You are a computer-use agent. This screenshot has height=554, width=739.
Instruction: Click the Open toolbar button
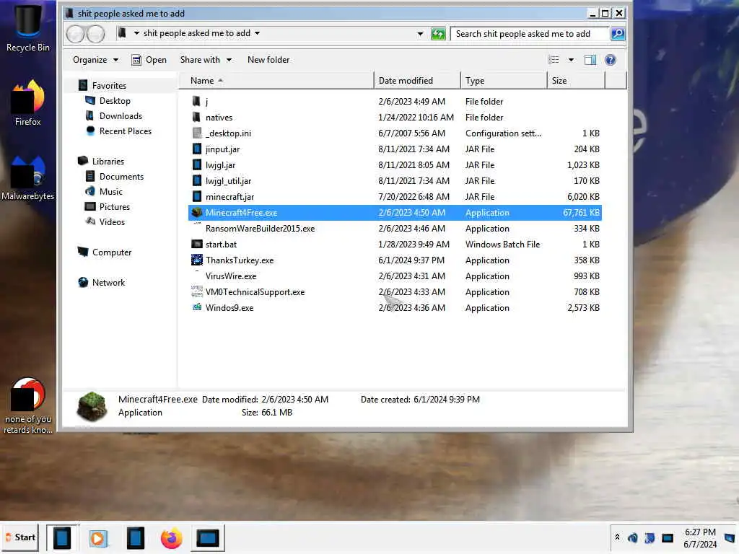click(x=149, y=60)
